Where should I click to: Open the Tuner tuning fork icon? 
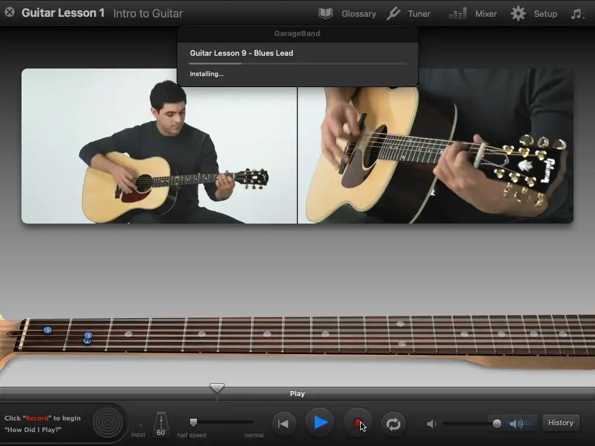pyautogui.click(x=393, y=14)
